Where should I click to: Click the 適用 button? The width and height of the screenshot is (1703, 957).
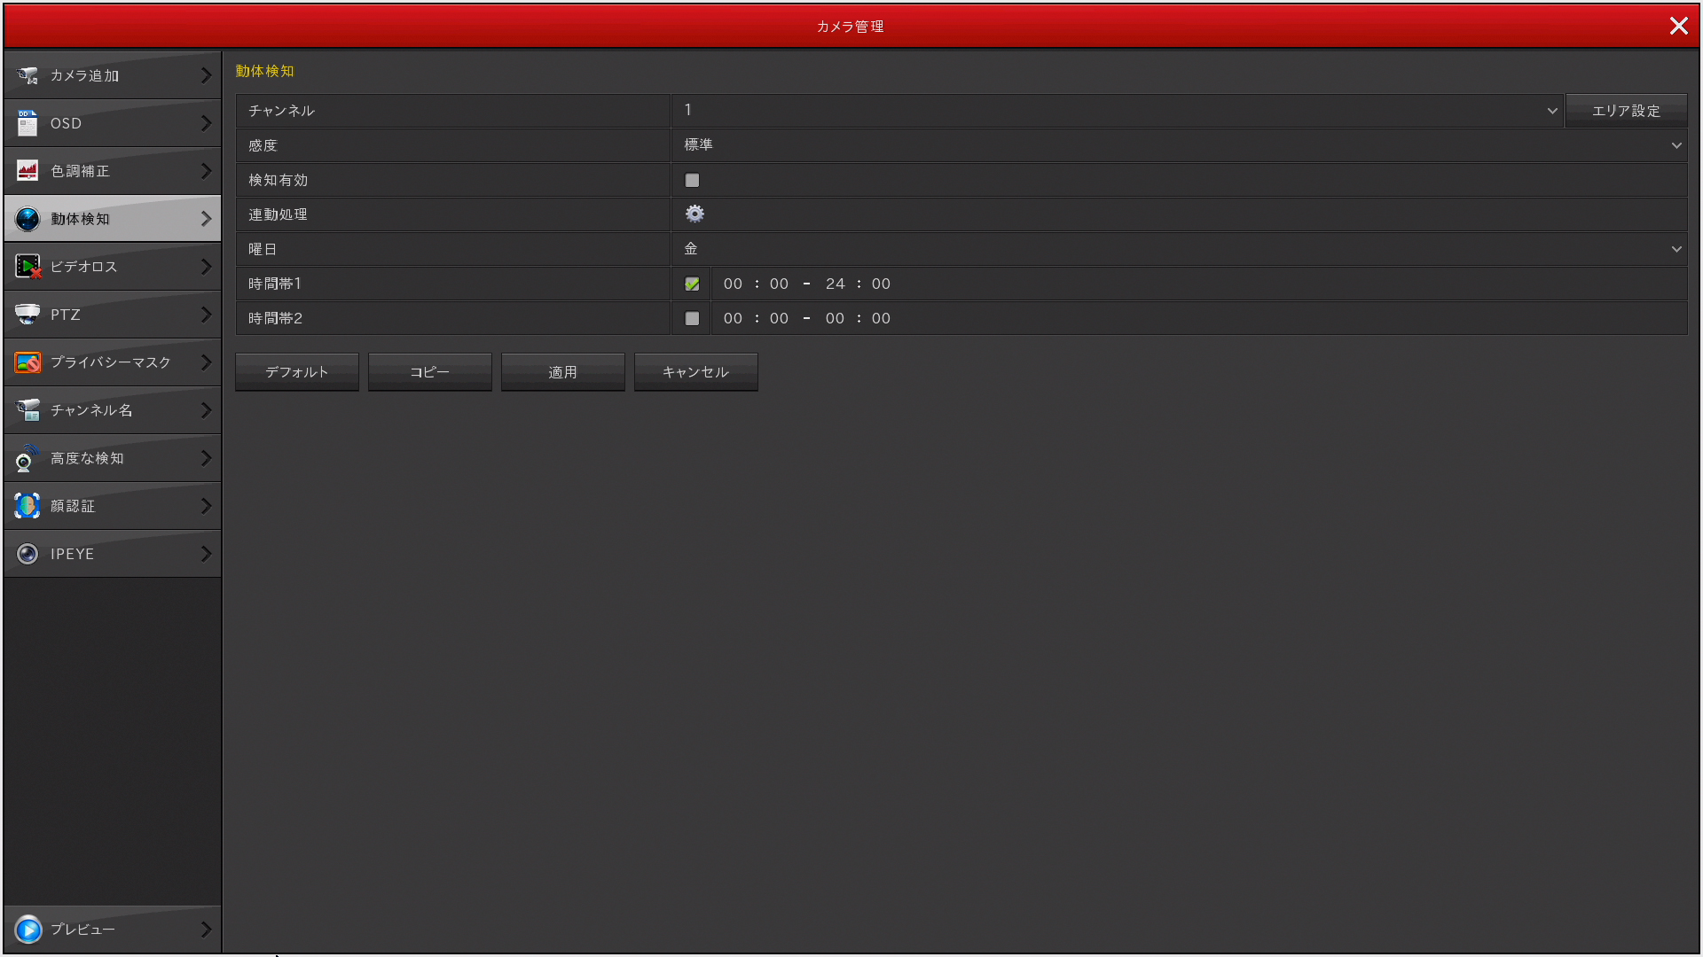pos(563,372)
